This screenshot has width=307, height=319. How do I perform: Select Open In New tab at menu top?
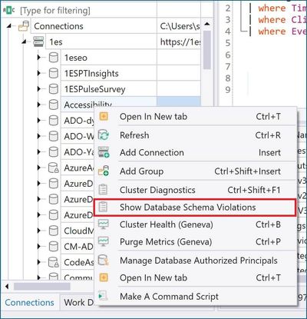coord(194,117)
